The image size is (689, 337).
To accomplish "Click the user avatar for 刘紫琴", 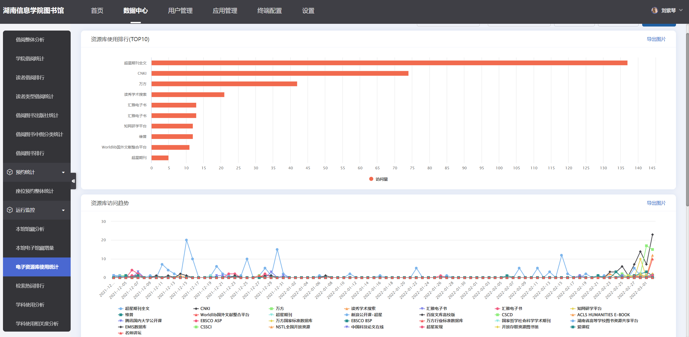I will pyautogui.click(x=654, y=11).
